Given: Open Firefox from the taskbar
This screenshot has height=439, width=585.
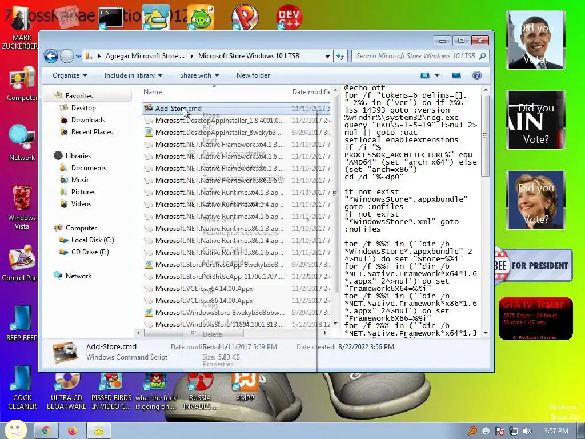Looking at the screenshot, I should pos(72,431).
